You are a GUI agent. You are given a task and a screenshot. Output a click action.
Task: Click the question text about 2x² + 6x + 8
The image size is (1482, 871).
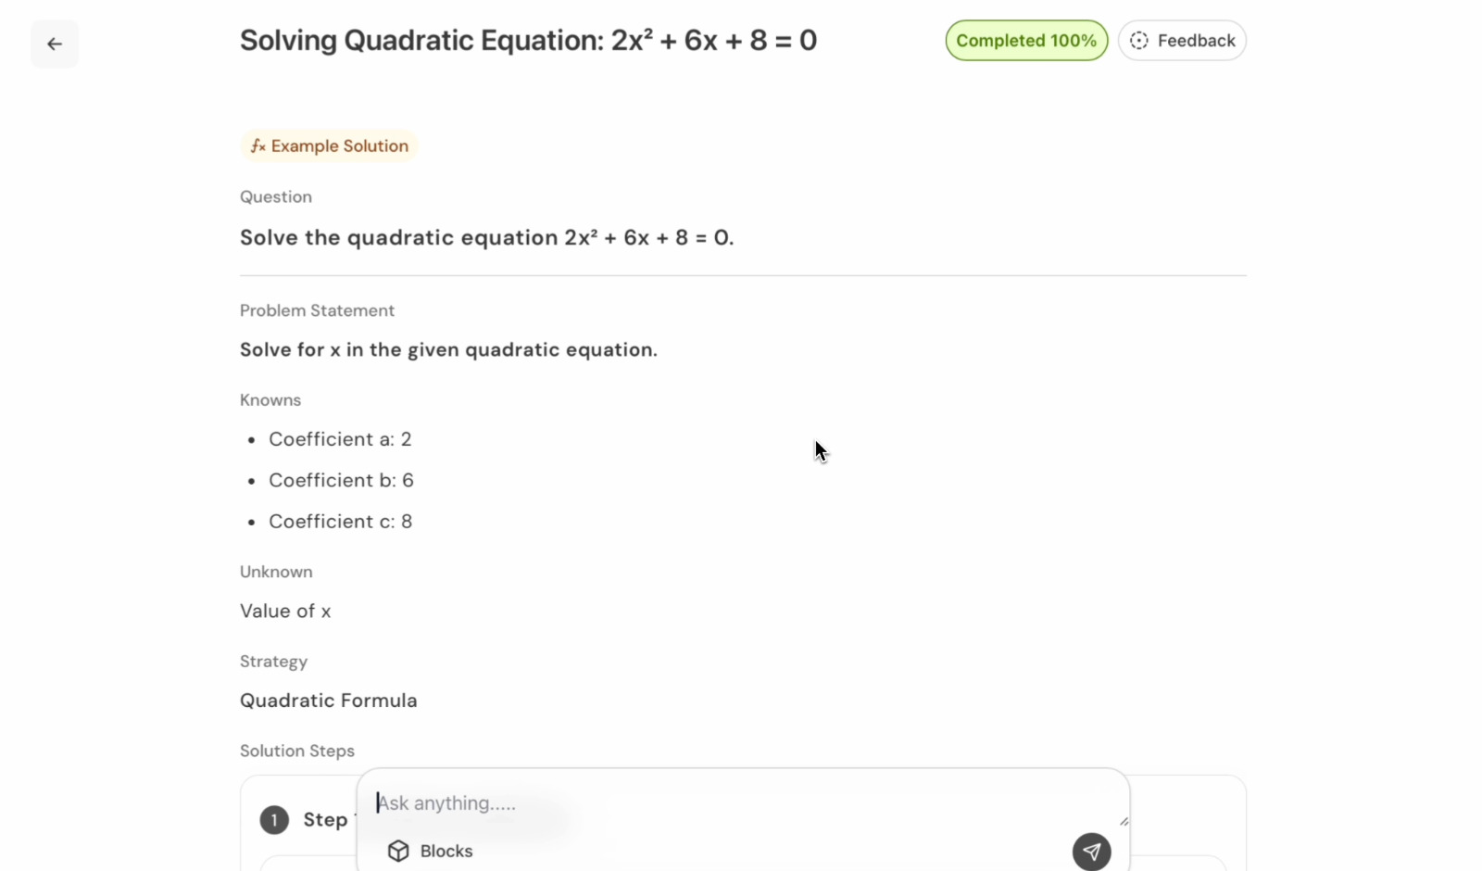[486, 238]
